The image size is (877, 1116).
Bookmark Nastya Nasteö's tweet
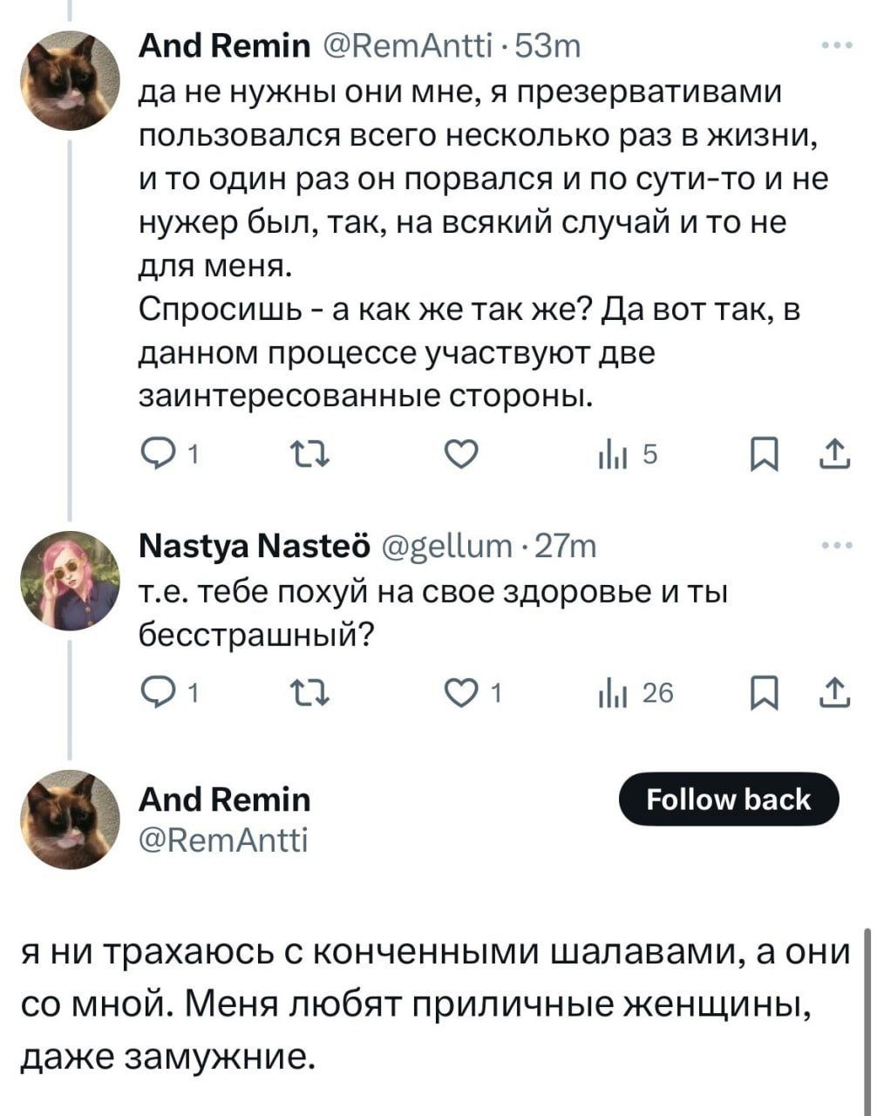(x=762, y=693)
